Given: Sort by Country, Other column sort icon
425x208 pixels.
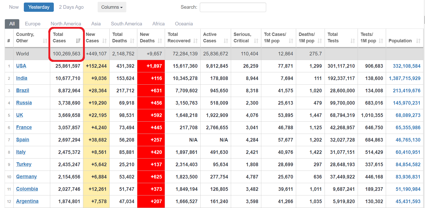Looking at the screenshot, I should [45, 41].
